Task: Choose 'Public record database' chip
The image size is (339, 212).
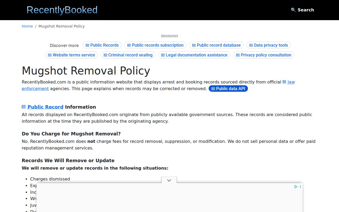Action: (x=216, y=45)
